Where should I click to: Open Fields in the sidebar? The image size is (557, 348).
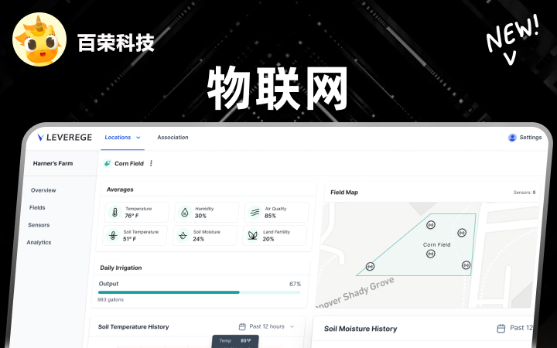coord(37,207)
